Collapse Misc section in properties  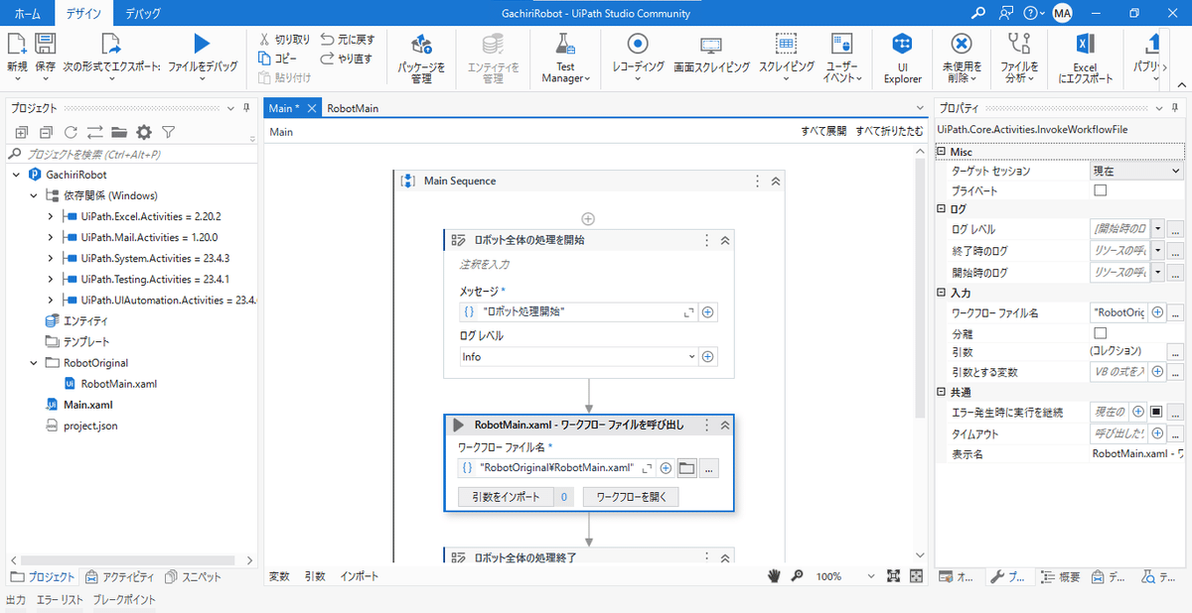click(x=941, y=152)
